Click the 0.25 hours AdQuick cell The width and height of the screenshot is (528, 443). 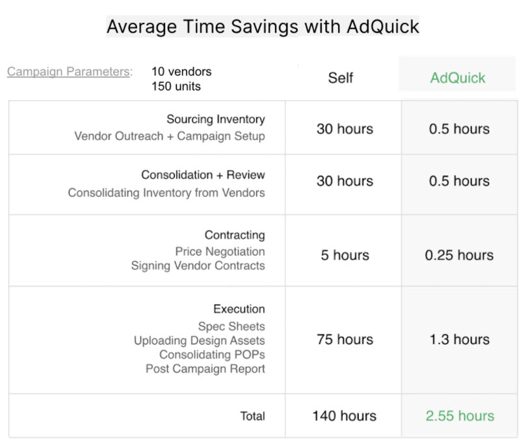click(459, 255)
